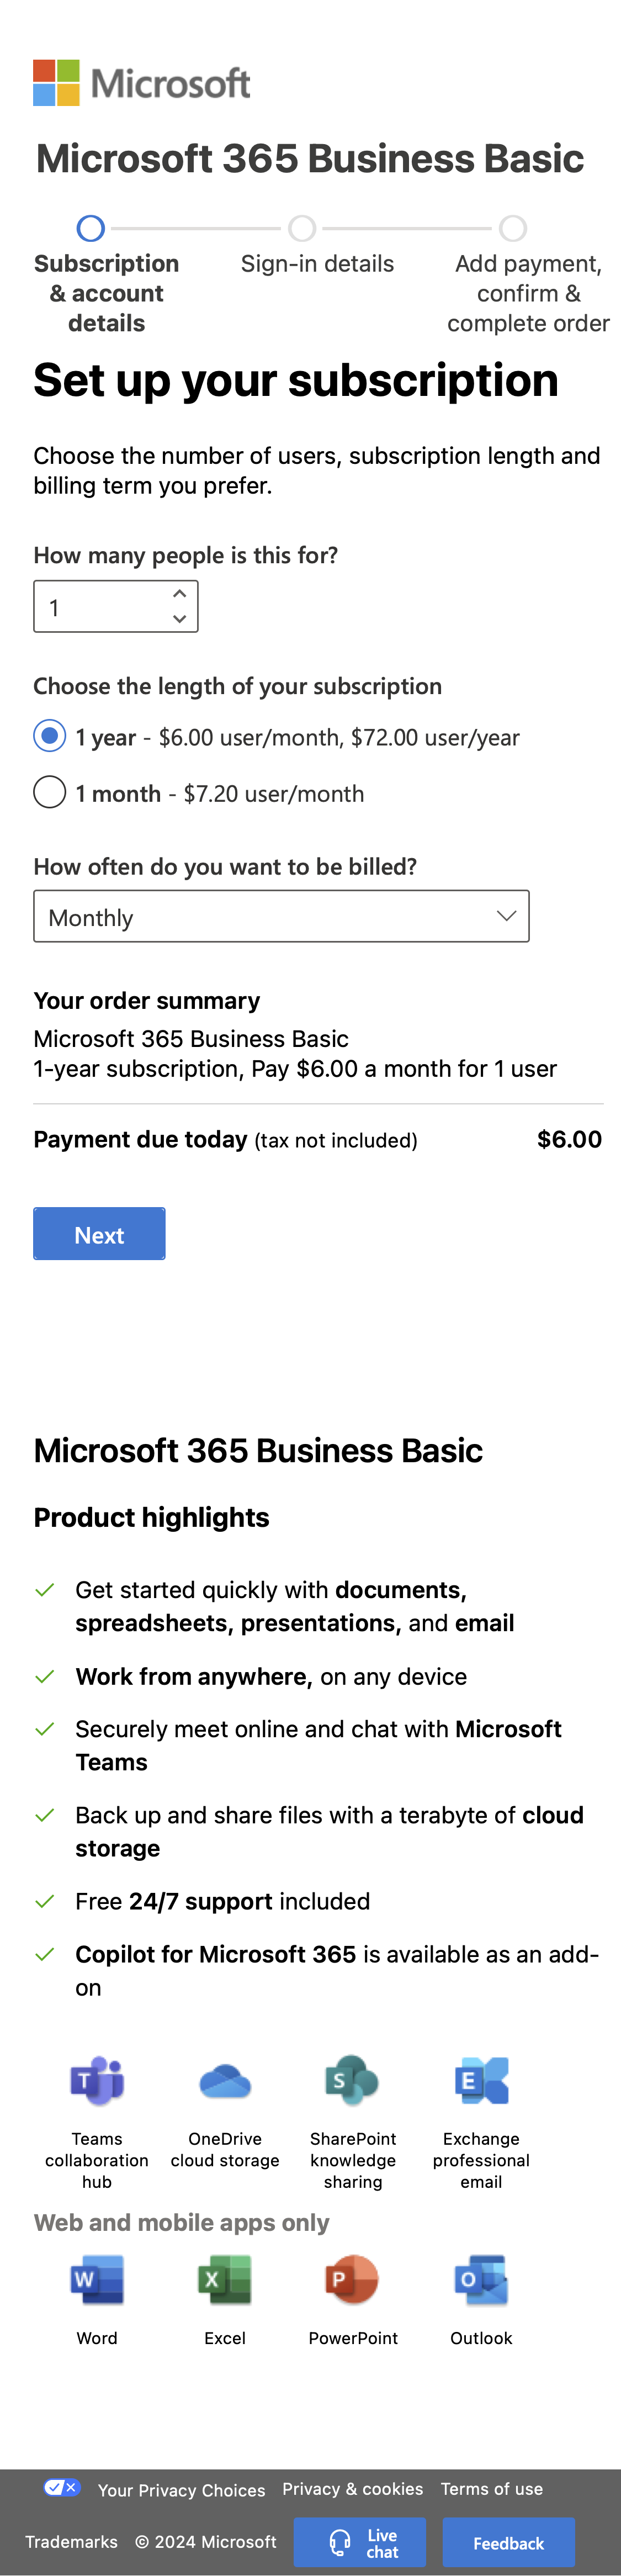
Task: Click the Next button
Action: [98, 1233]
